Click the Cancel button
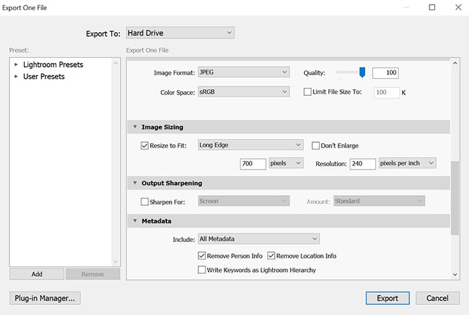 (438, 298)
